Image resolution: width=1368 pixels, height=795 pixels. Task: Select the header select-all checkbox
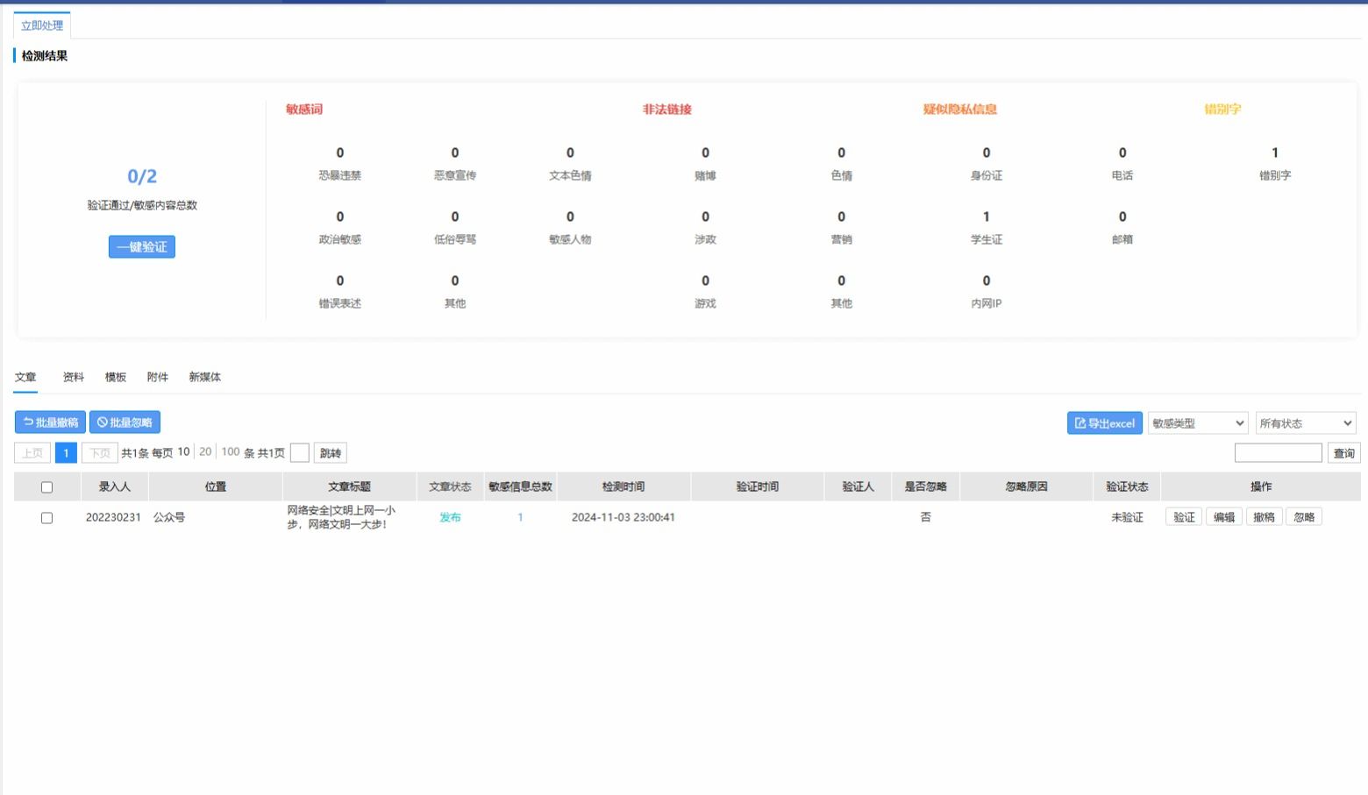(47, 487)
